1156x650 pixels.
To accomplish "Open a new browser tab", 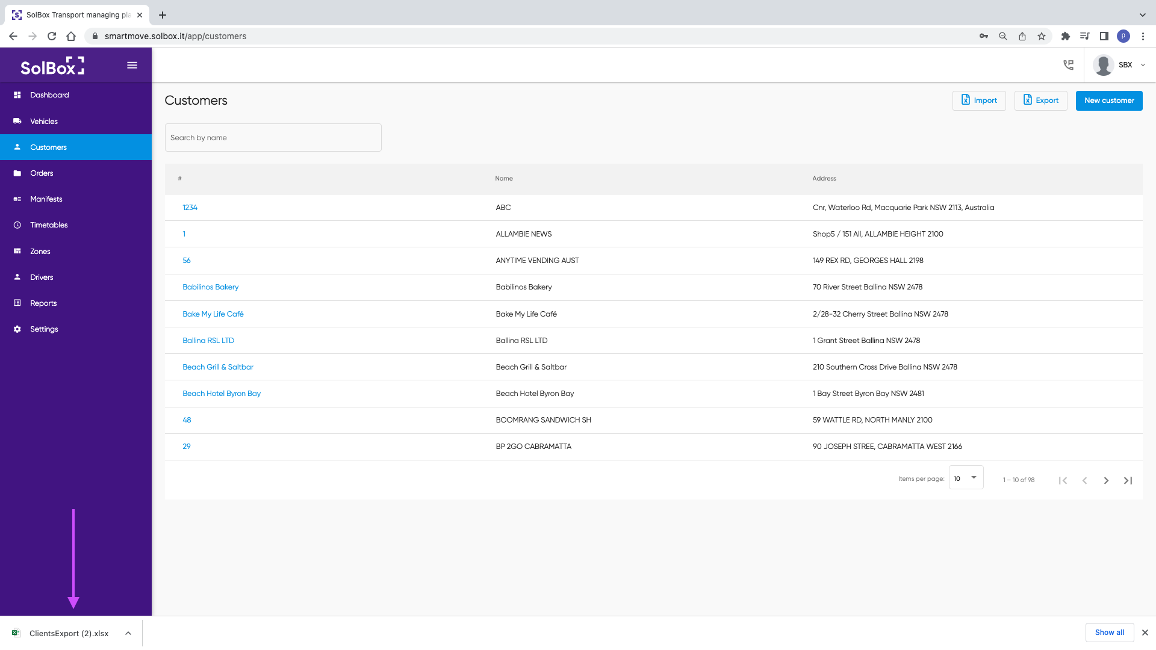I will [x=163, y=15].
